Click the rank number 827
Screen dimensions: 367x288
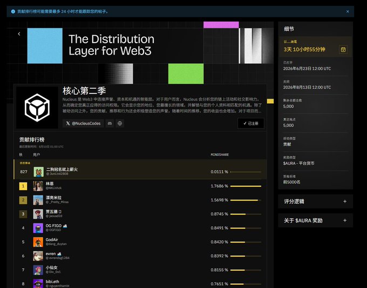pos(24,172)
